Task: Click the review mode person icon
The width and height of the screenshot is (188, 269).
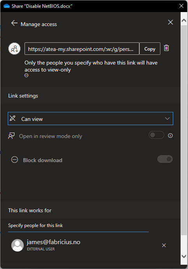Action: click(11, 136)
